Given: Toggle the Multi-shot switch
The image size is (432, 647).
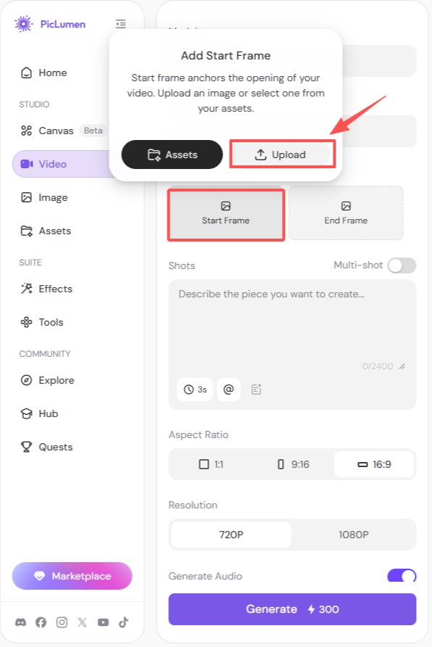Looking at the screenshot, I should point(402,265).
